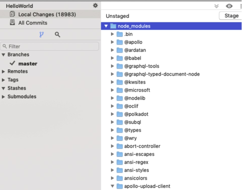The image size is (242, 190).
Task: Select the @polkadot folder row
Action: (136, 114)
